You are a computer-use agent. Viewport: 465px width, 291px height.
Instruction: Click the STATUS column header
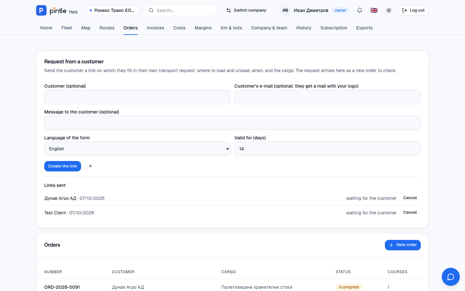(343, 272)
